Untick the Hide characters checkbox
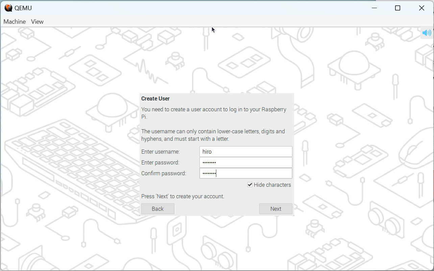The height and width of the screenshot is (271, 434). (250, 185)
